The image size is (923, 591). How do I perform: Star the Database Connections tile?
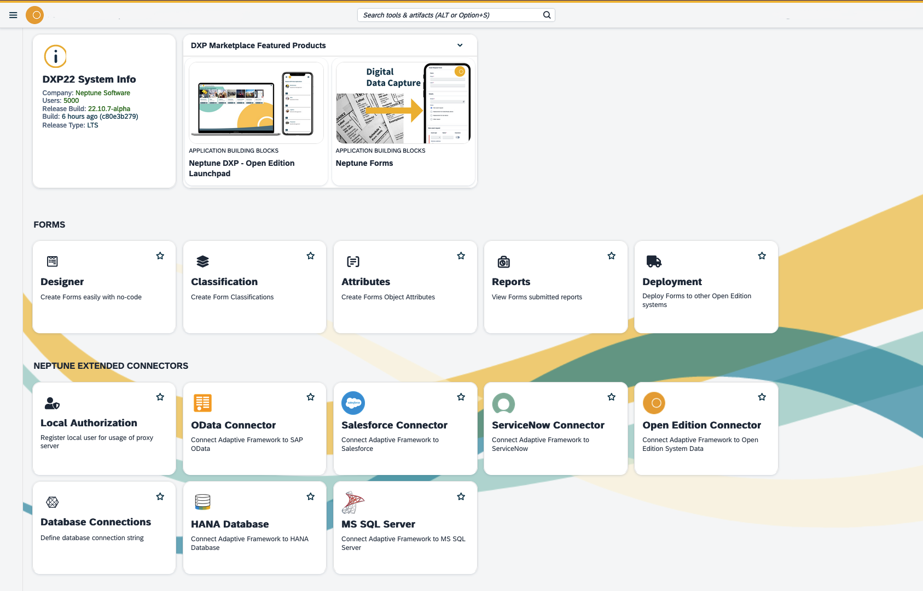click(160, 496)
